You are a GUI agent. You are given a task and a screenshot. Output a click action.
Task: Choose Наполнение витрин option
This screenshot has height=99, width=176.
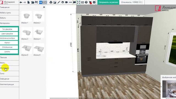click(9, 38)
